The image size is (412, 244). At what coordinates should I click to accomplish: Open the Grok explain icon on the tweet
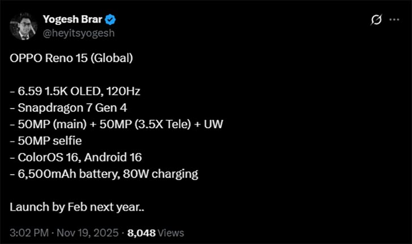[376, 20]
